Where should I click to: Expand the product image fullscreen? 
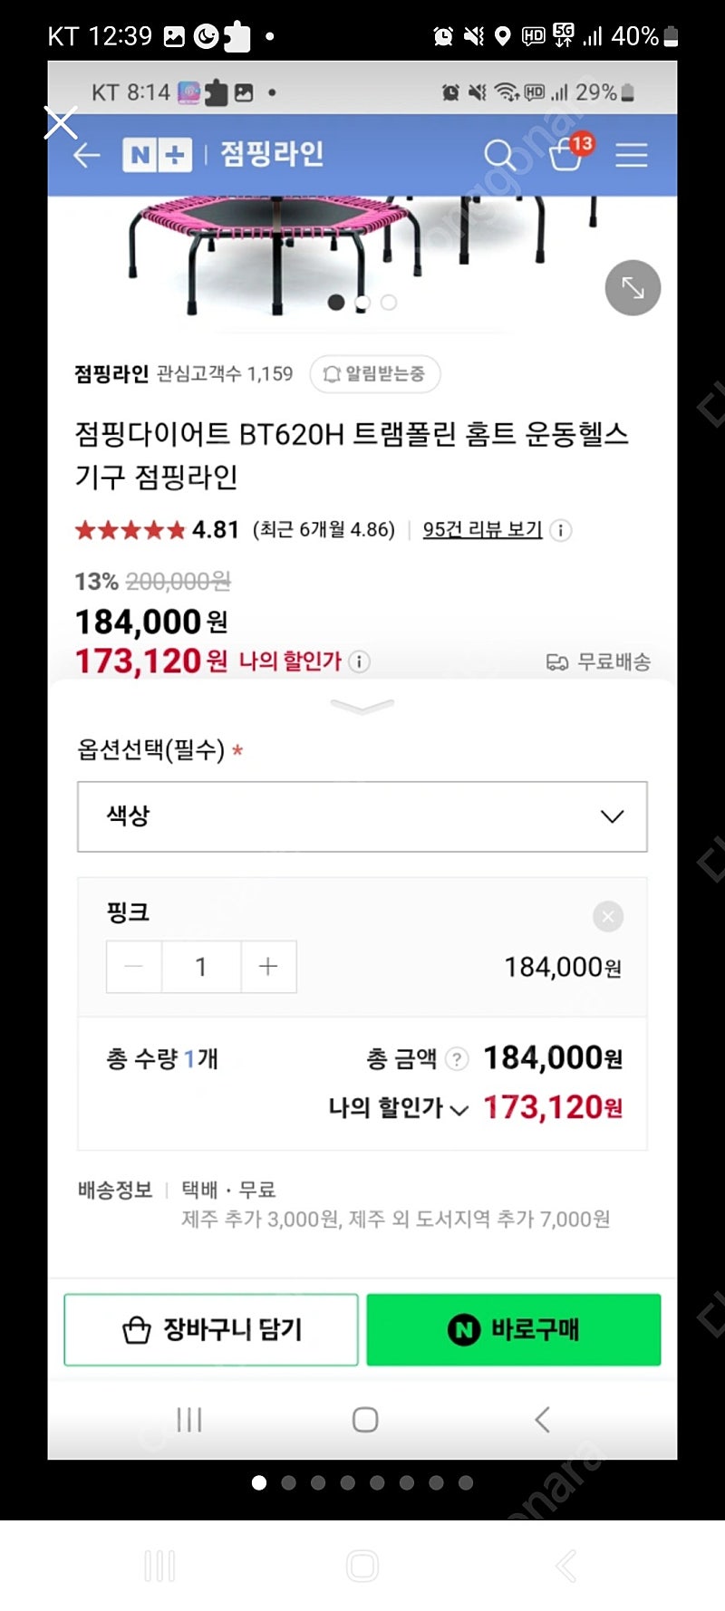point(633,288)
